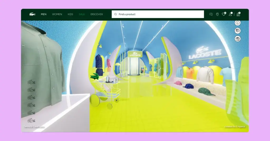Open the MEN menu
The image size is (270, 141).
tap(44, 14)
